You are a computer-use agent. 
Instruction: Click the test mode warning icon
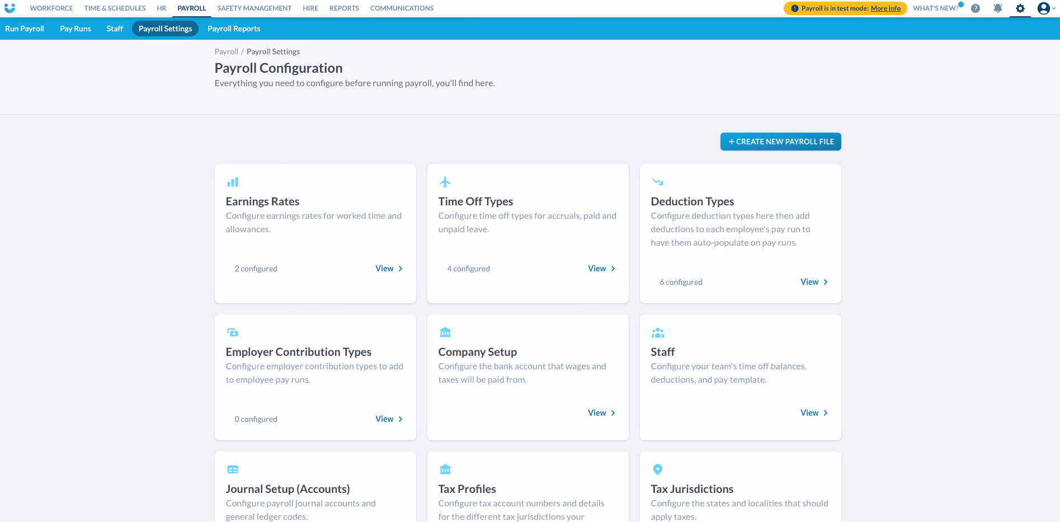pyautogui.click(x=795, y=8)
